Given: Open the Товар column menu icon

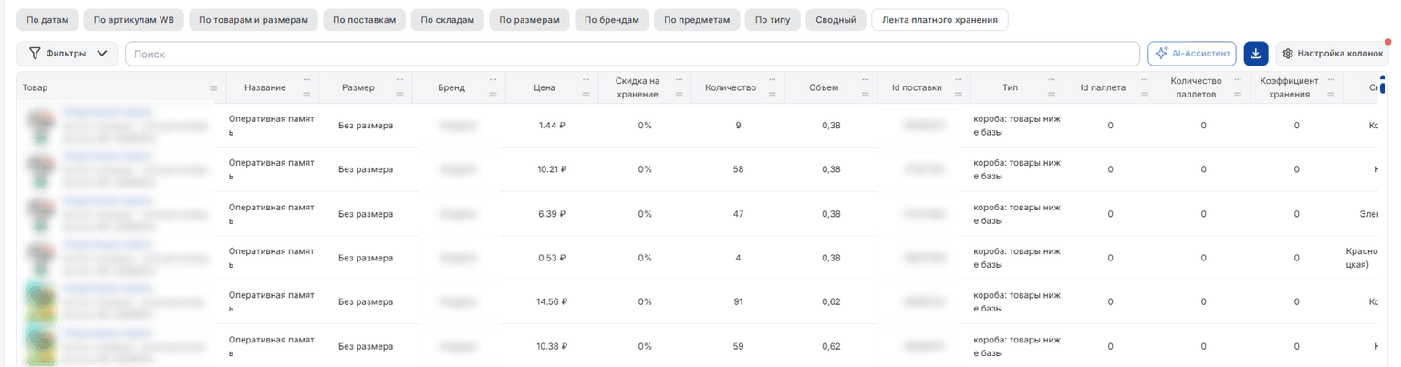Looking at the screenshot, I should click(213, 88).
